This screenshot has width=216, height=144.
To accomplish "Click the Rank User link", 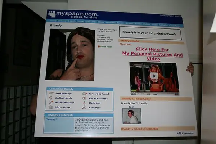I will [x=94, y=108].
